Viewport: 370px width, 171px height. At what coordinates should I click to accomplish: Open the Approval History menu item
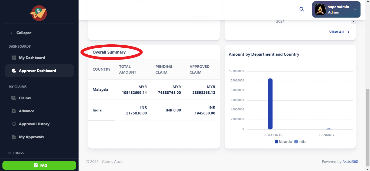click(34, 124)
